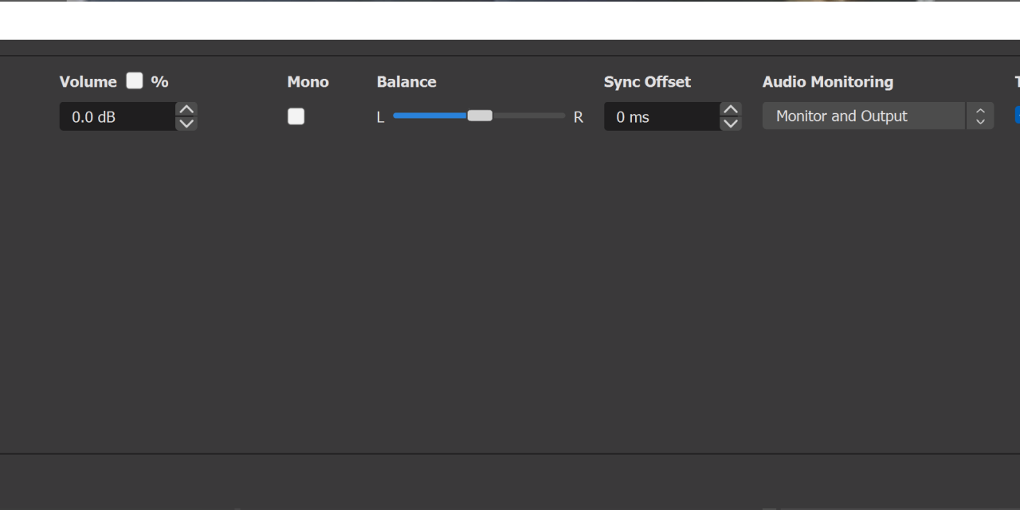Click the unfilled right part of Balance track
This screenshot has height=510, width=1020.
[529, 116]
